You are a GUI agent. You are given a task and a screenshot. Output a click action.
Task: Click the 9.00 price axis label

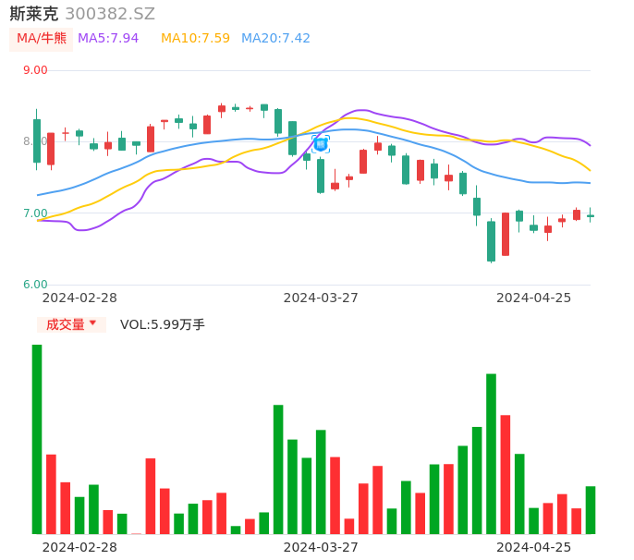[35, 70]
